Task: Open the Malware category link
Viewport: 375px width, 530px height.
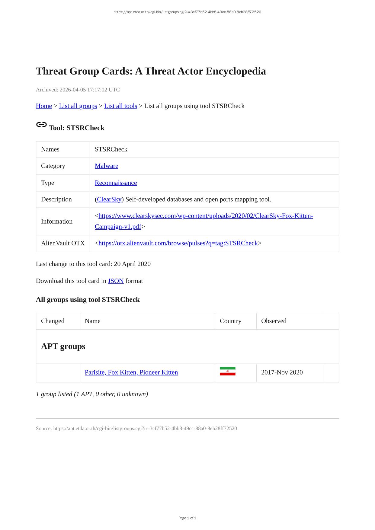Action: (106, 166)
